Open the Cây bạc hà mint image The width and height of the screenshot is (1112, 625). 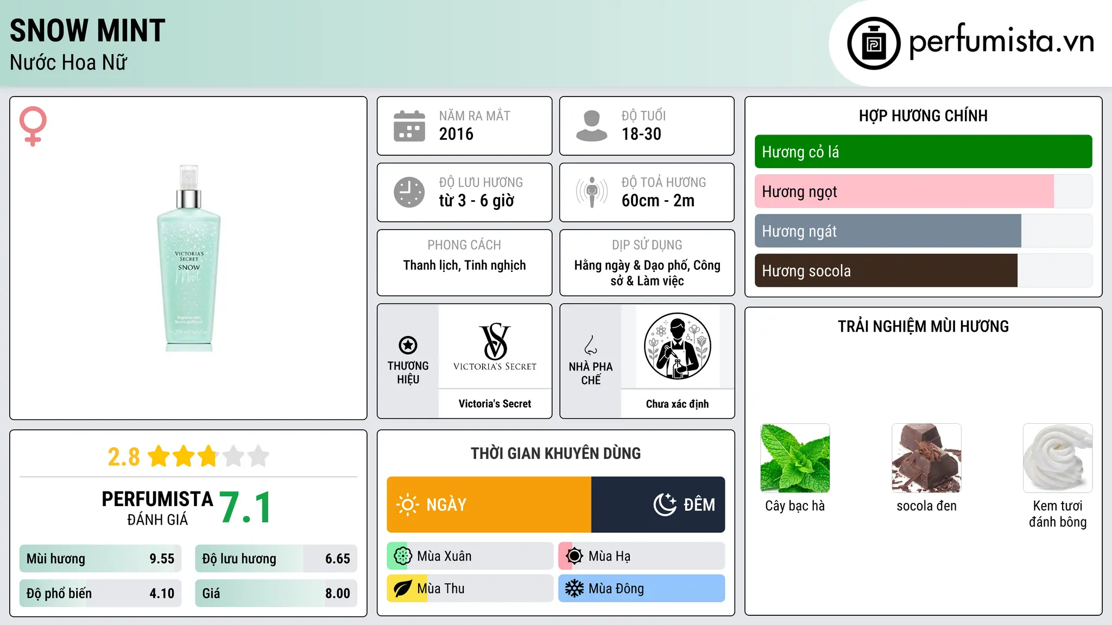(x=795, y=458)
